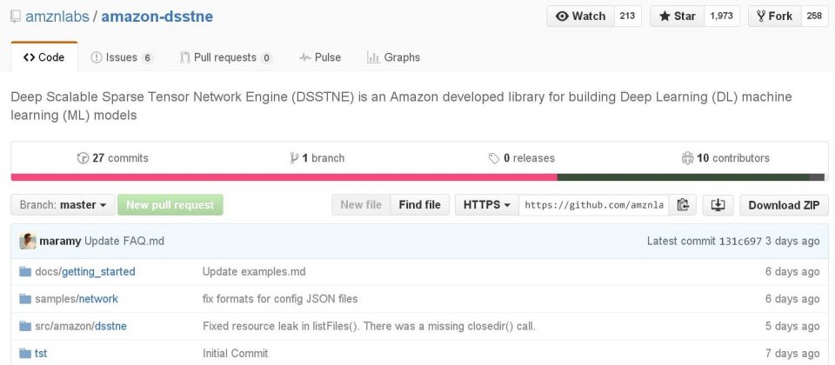This screenshot has height=365, width=835.
Task: Click the eye icon in Watch button
Action: tap(563, 16)
